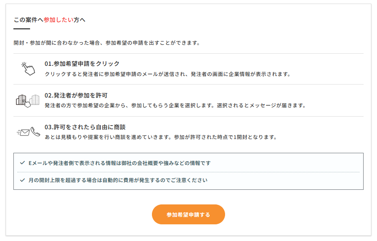377x241 pixels.
Task: Select the 01.参加希望申請をクリック step title
Action: (82, 64)
